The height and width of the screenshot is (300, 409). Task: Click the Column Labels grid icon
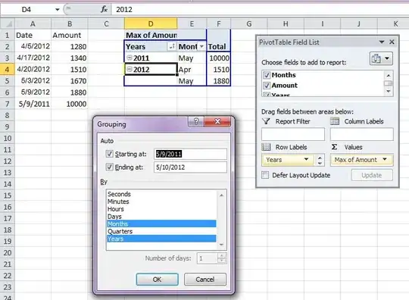pos(335,121)
